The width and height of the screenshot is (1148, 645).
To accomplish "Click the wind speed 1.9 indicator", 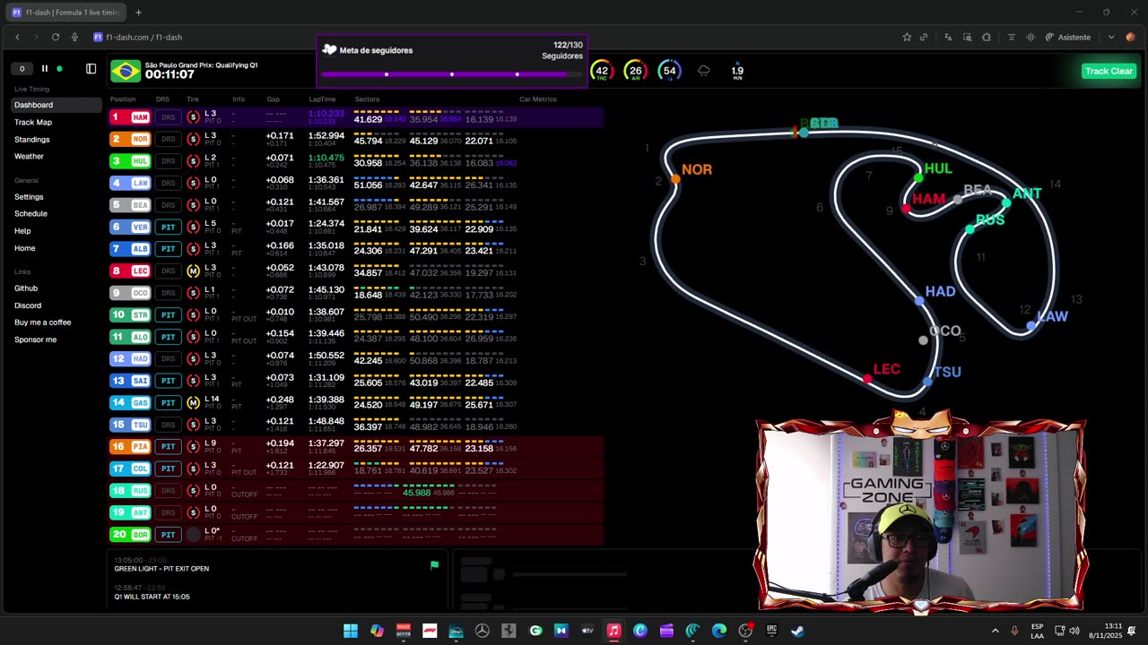I will [x=737, y=71].
